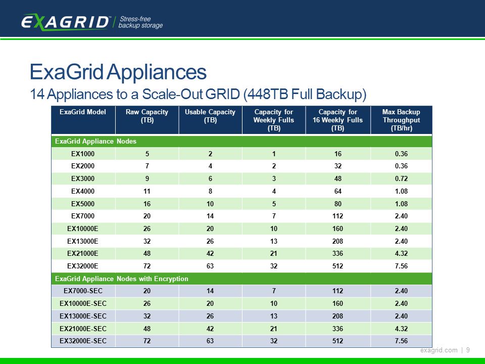485x364 pixels.
Task: Click the EX4000 model cell
Action: 83,191
